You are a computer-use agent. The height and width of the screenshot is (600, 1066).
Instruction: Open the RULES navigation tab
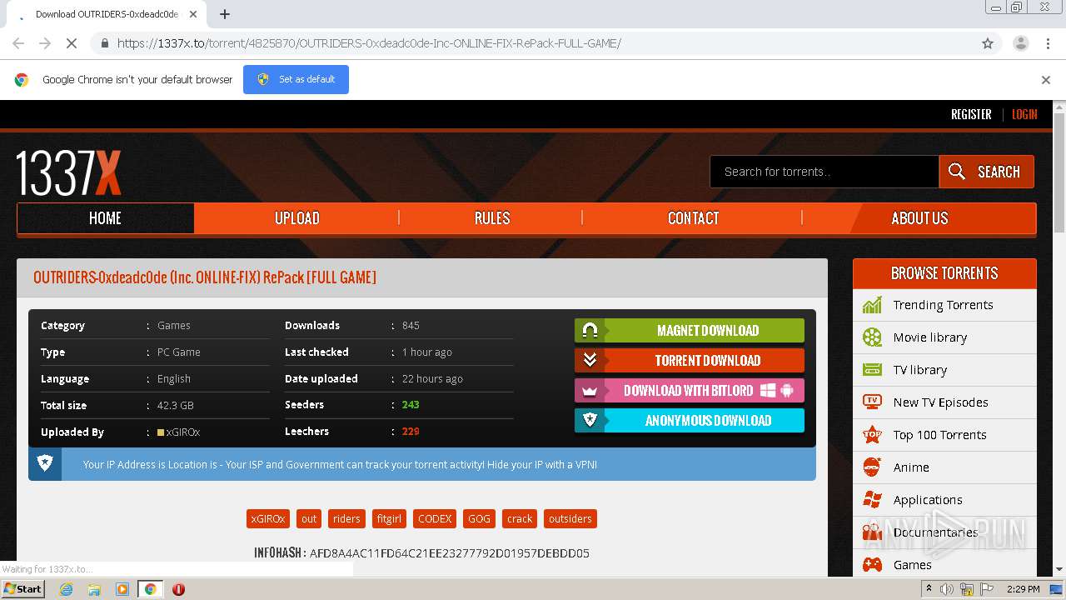(x=491, y=218)
